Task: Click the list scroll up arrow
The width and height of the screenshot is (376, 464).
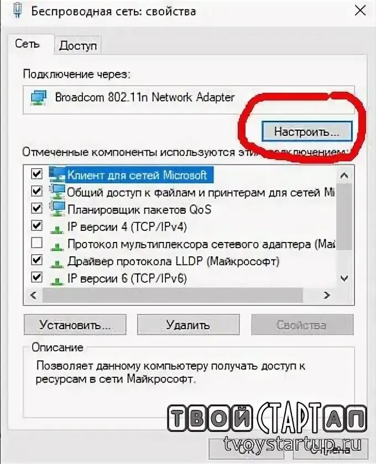Action: [x=344, y=175]
